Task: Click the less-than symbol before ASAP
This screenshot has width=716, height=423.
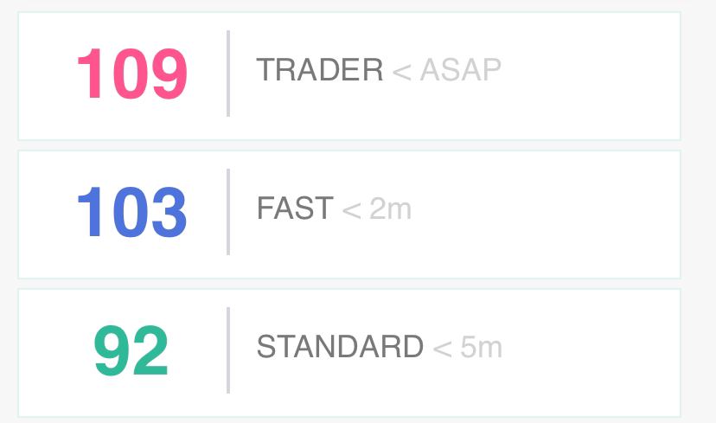Action: pyautogui.click(x=402, y=72)
